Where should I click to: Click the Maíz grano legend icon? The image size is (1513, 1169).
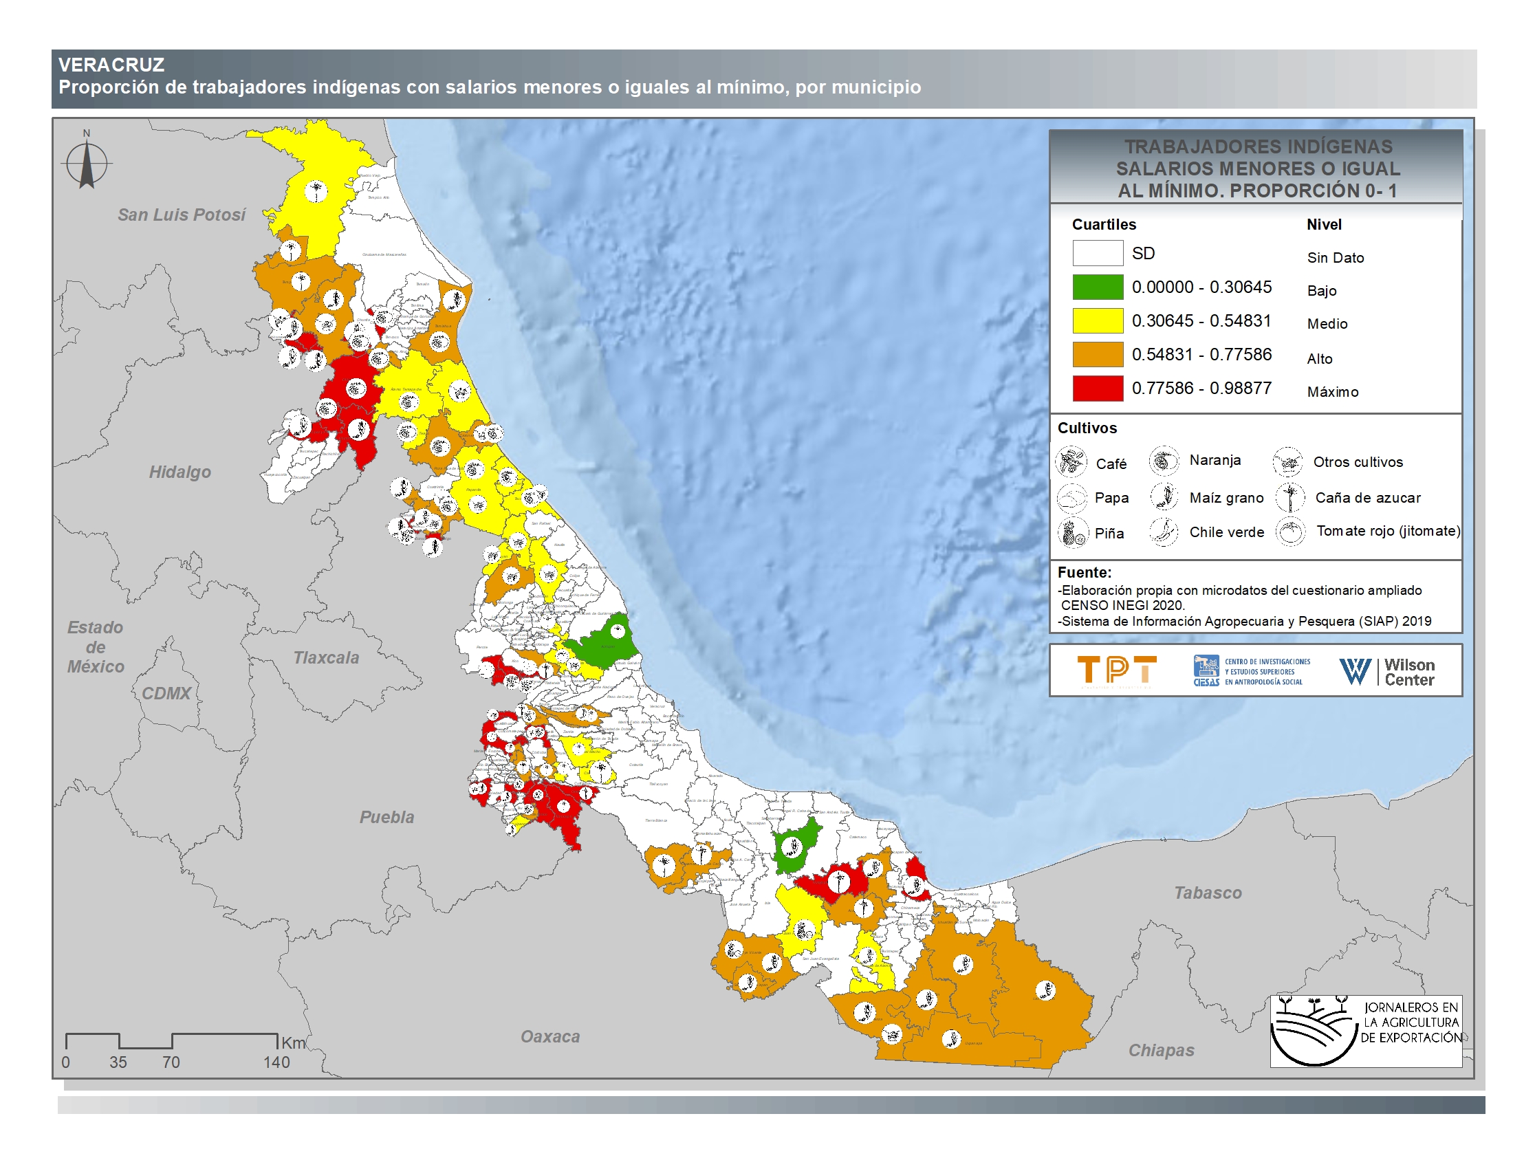[1164, 496]
